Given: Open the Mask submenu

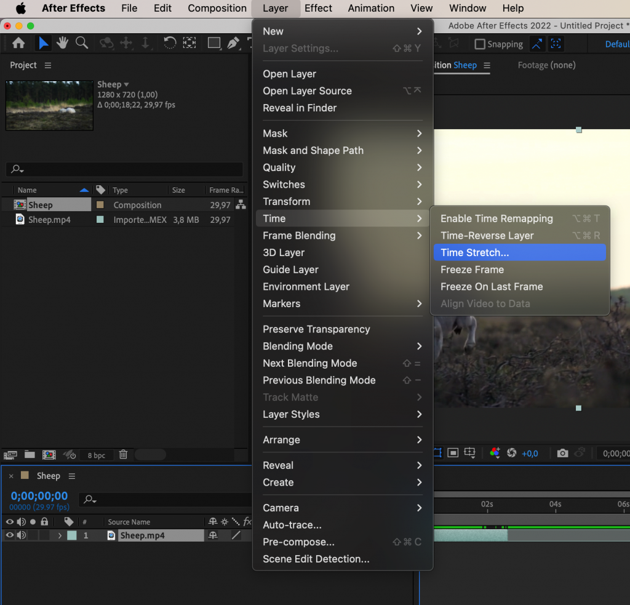Looking at the screenshot, I should coord(275,133).
